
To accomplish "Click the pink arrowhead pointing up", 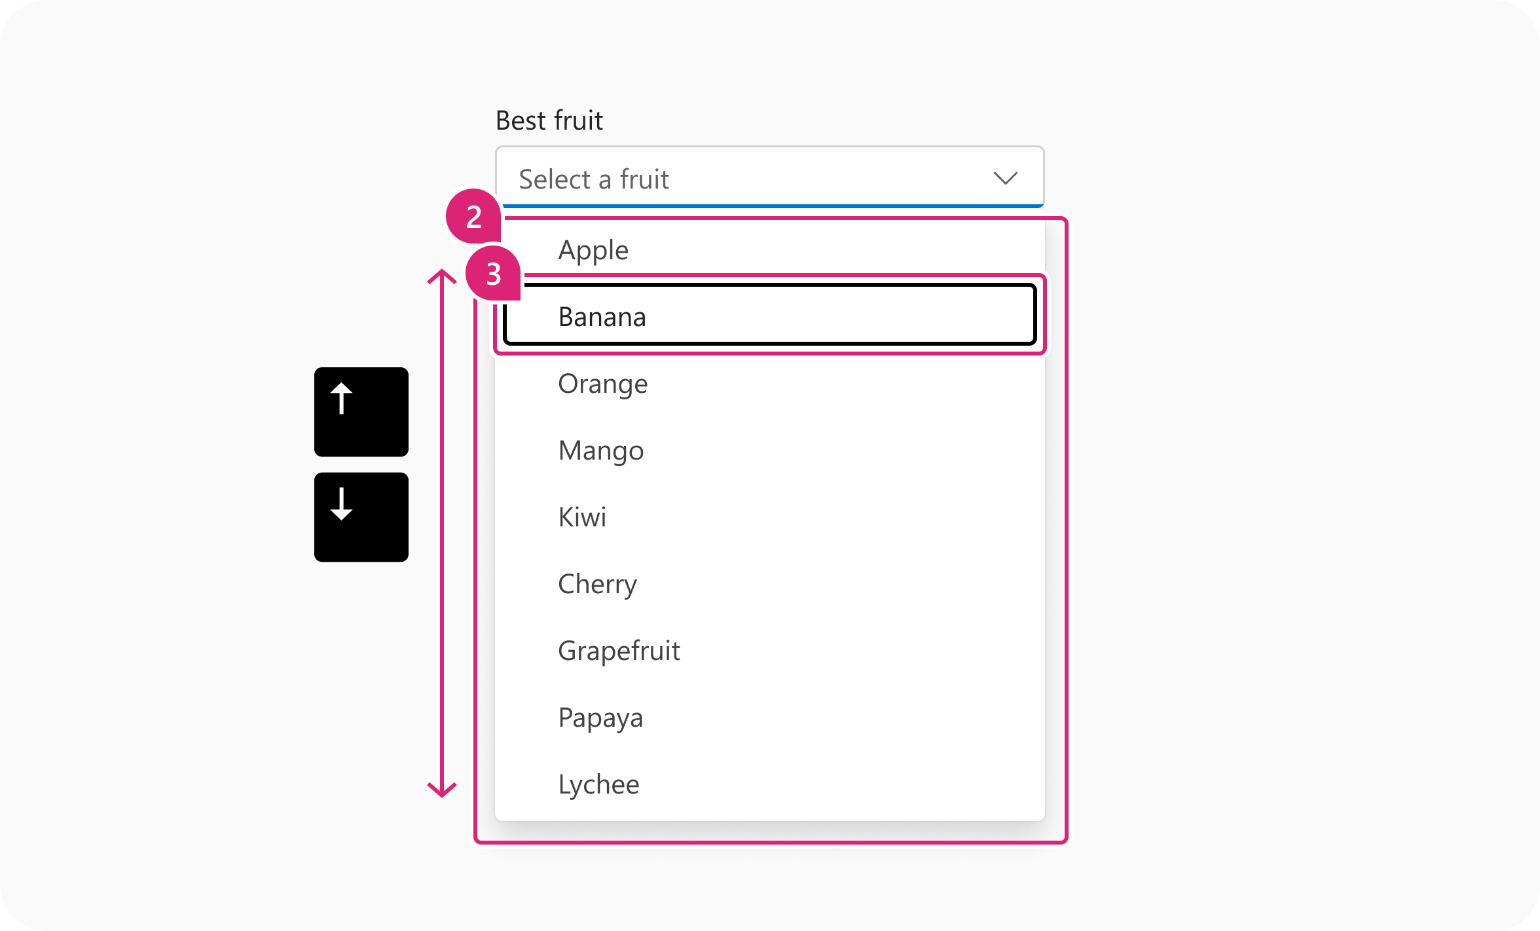I will click(x=442, y=277).
